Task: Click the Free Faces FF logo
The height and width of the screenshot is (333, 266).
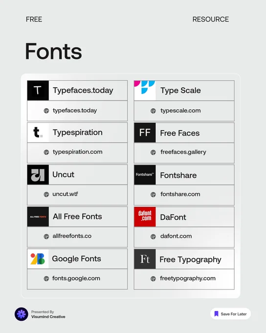Action: click(145, 133)
